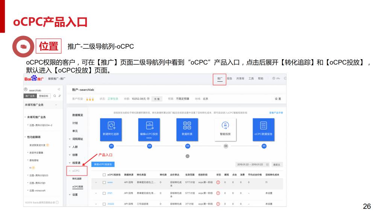Tick the checkbox for package 2121
Image resolution: width=385 pixels, height=216 pixels.
coord(104,193)
